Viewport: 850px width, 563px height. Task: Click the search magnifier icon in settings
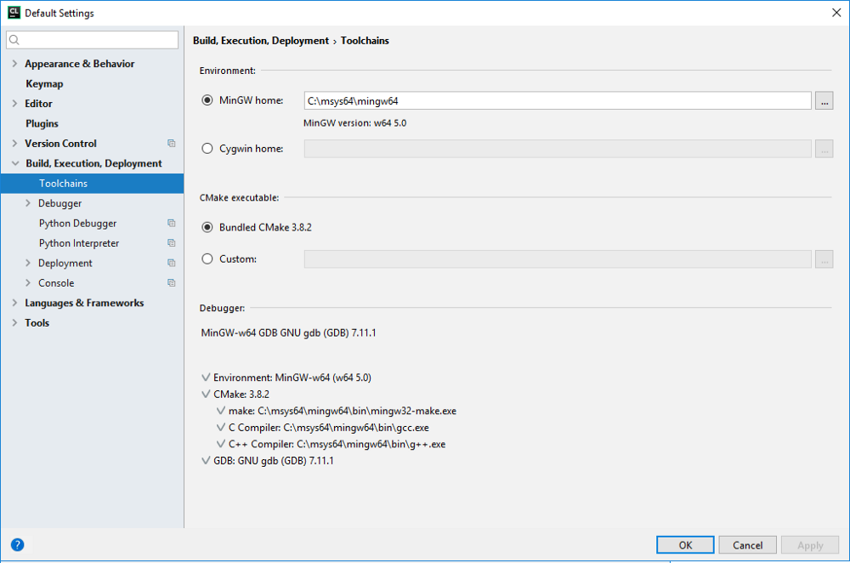[15, 40]
